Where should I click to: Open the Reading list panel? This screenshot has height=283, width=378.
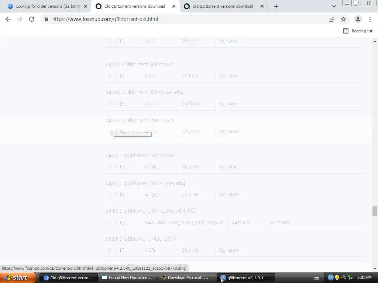[x=358, y=31]
